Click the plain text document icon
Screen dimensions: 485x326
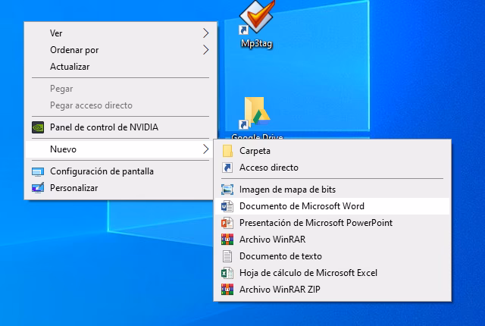tap(227, 256)
